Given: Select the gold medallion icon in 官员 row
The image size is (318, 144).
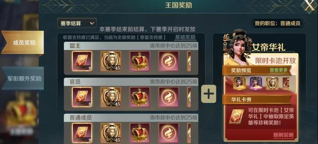Looking at the screenshot, I should [111, 97].
